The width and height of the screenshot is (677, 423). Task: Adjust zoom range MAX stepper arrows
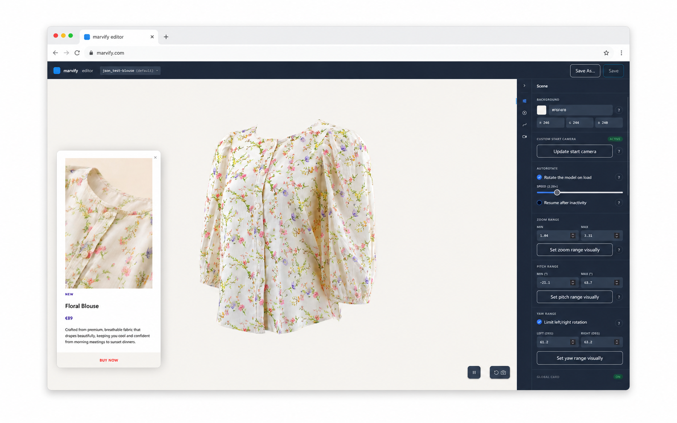[x=616, y=235]
